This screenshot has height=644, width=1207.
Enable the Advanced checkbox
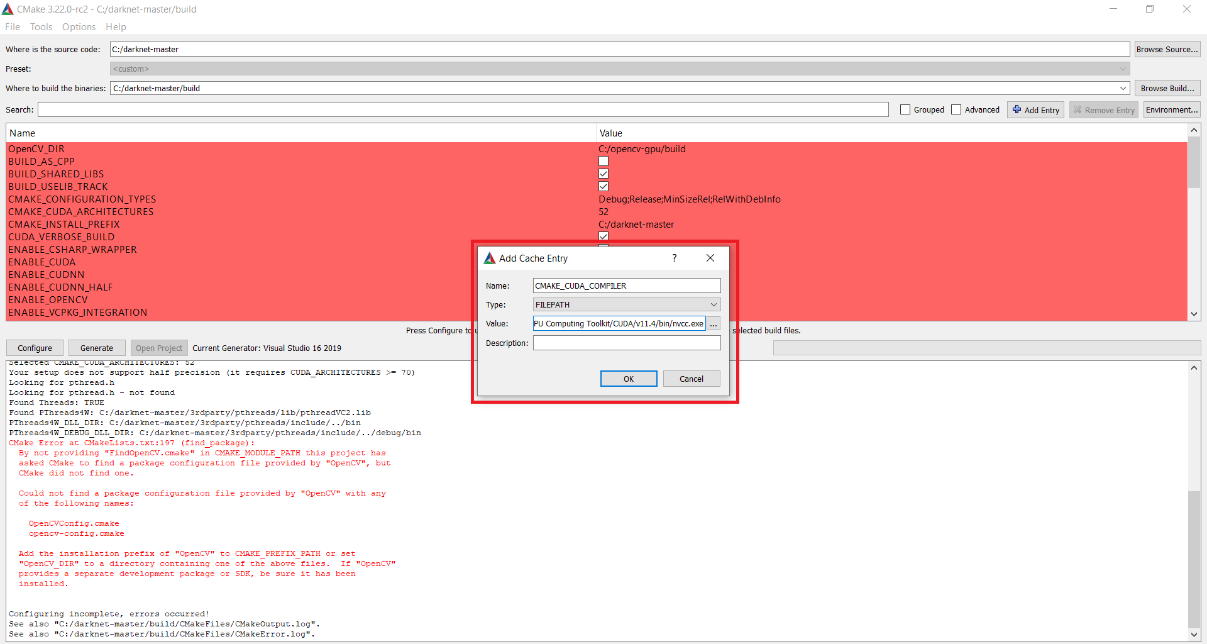(x=956, y=109)
